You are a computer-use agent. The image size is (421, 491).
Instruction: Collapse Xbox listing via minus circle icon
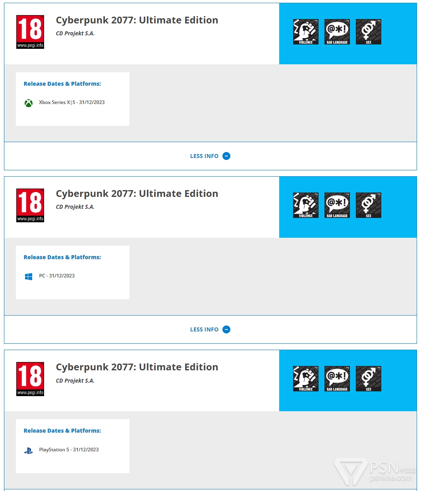point(226,156)
